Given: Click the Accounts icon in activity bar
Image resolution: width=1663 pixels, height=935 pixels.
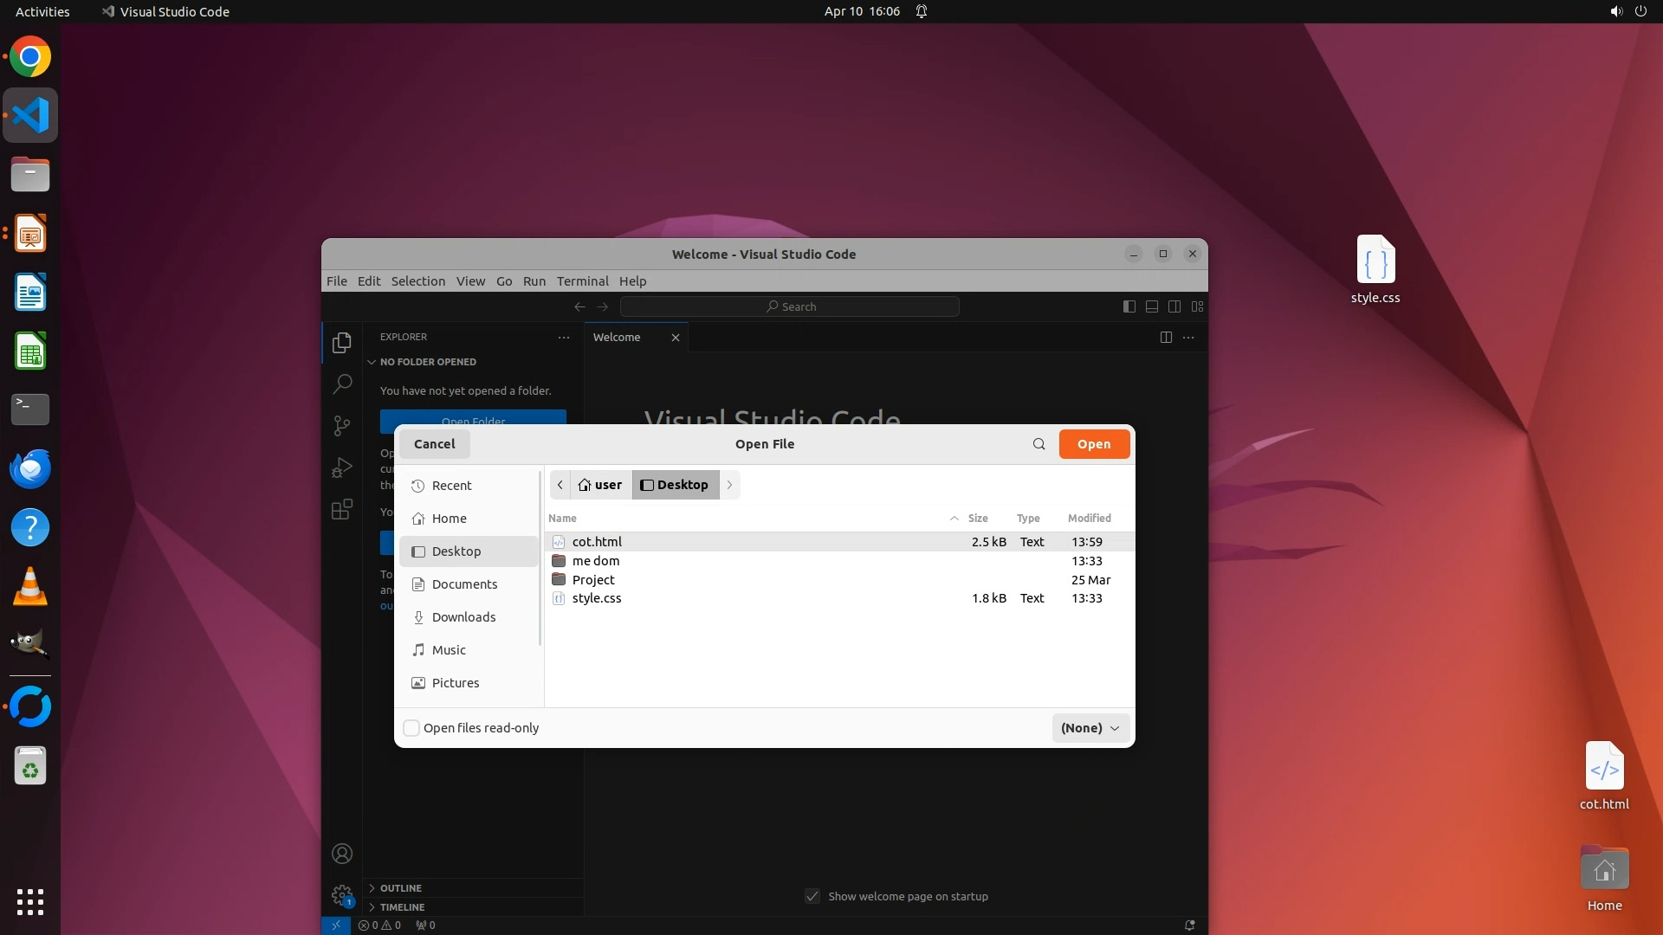Looking at the screenshot, I should point(342,854).
